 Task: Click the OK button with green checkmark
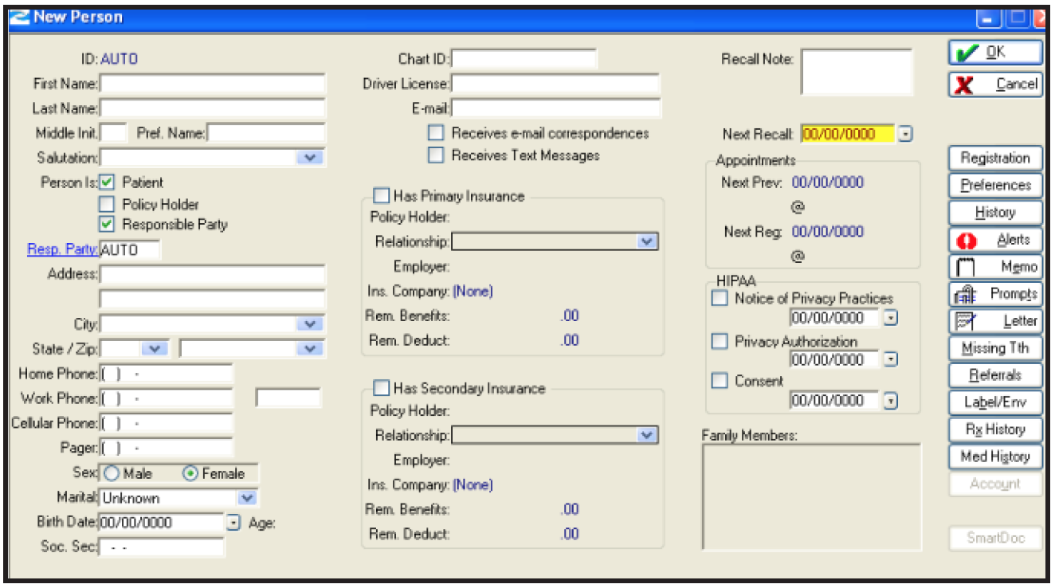tap(994, 53)
